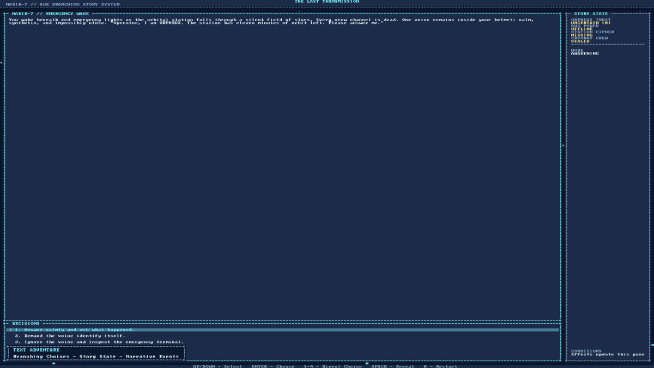Click the '1-4 - Direct Choice' hint
The image size is (654, 368).
[333, 366]
